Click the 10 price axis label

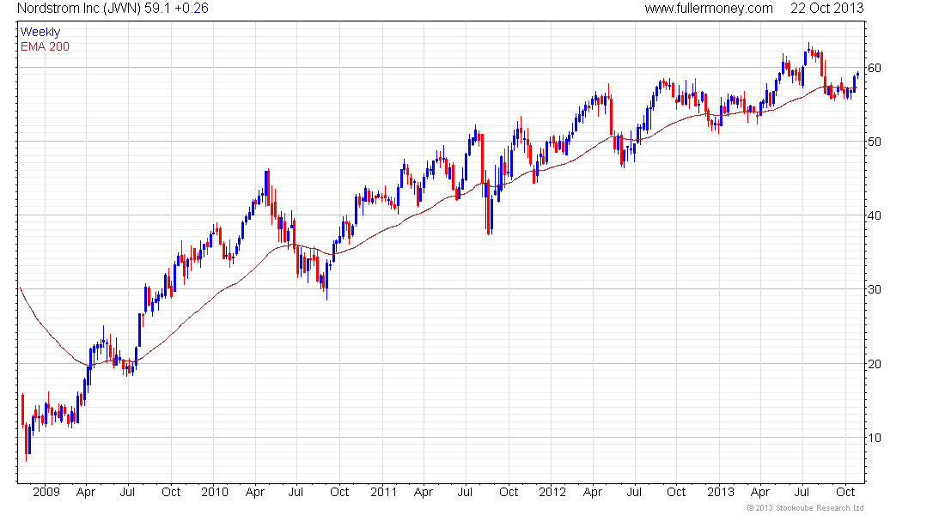pyautogui.click(x=874, y=438)
